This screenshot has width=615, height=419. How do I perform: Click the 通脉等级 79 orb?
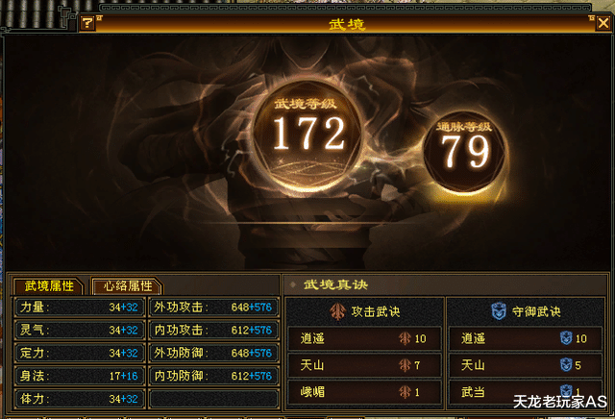click(464, 152)
